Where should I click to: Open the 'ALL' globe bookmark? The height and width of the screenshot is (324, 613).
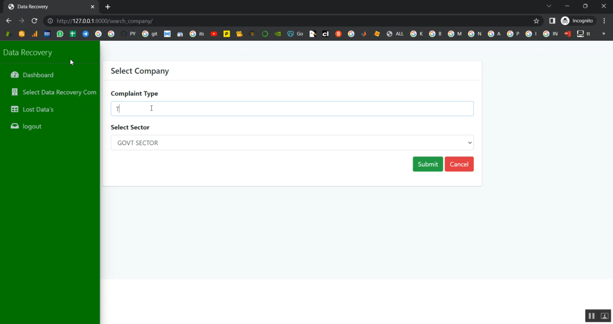click(395, 34)
